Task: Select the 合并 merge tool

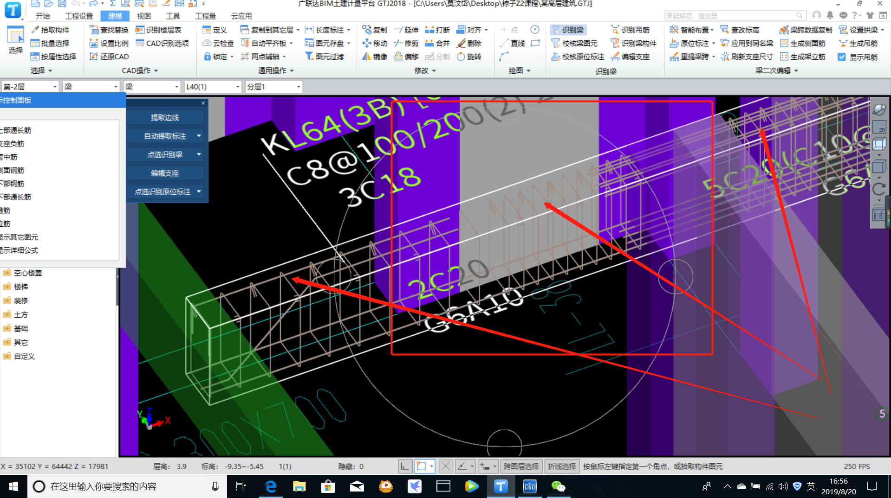Action: coord(437,43)
